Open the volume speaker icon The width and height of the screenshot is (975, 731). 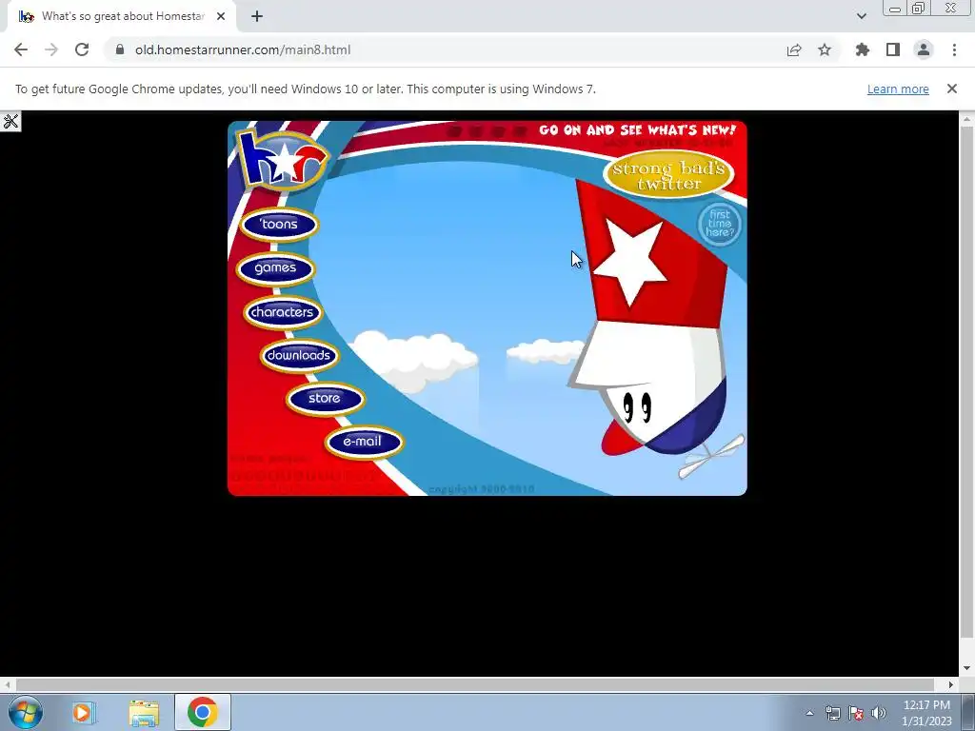(879, 713)
